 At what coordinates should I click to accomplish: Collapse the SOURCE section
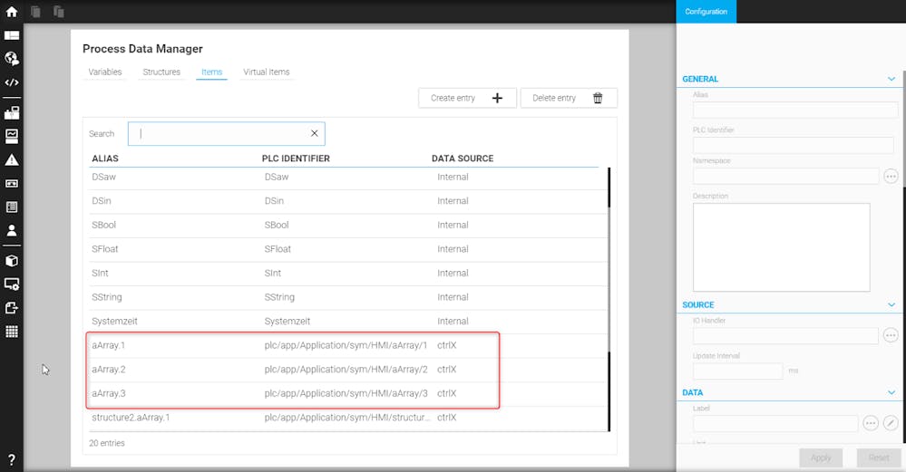[891, 304]
